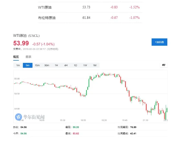Select the 1m timeframe
185x149 pixels.
coord(18,65)
